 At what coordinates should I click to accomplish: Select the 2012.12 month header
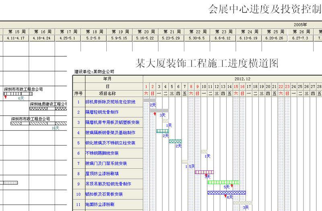[242, 79]
